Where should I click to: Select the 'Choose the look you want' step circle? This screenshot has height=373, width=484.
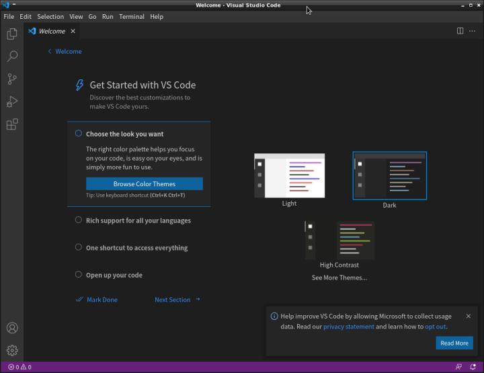click(x=79, y=133)
